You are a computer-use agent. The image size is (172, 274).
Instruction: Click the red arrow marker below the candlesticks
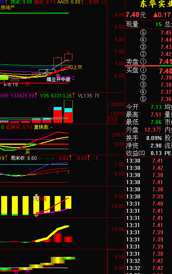coord(58,75)
